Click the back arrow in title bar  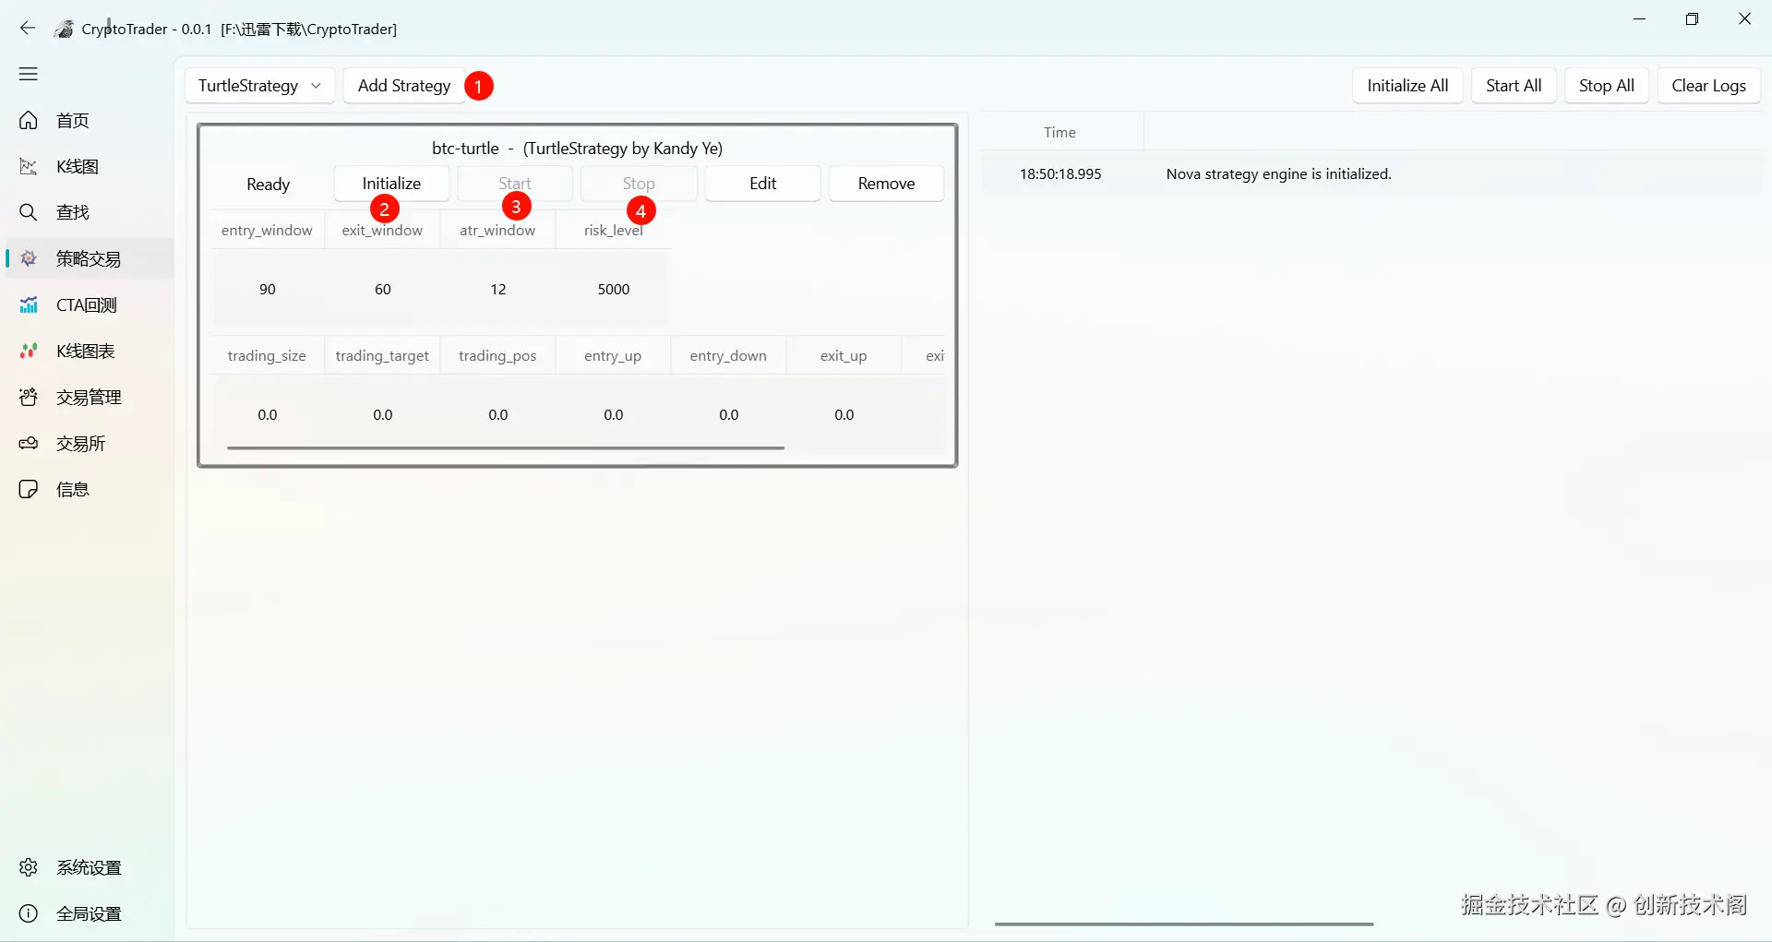coord(28,29)
